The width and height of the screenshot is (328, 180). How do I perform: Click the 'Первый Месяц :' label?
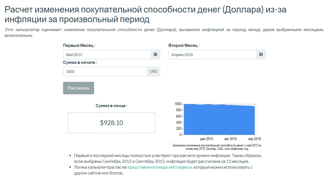pos(79,45)
